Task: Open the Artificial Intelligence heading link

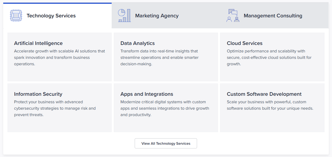Action: [38, 43]
